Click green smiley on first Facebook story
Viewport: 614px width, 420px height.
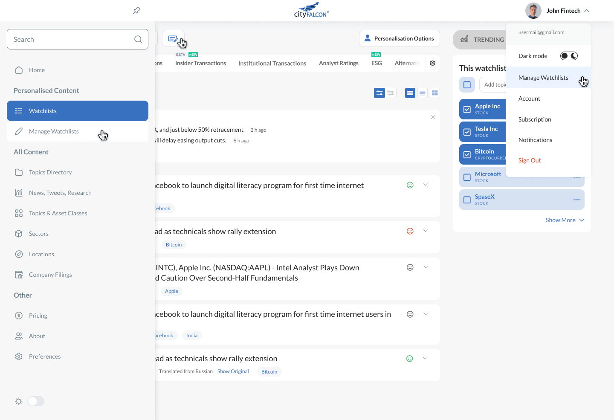[410, 185]
